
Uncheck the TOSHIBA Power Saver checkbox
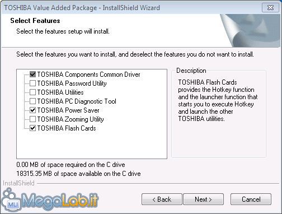click(x=32, y=110)
